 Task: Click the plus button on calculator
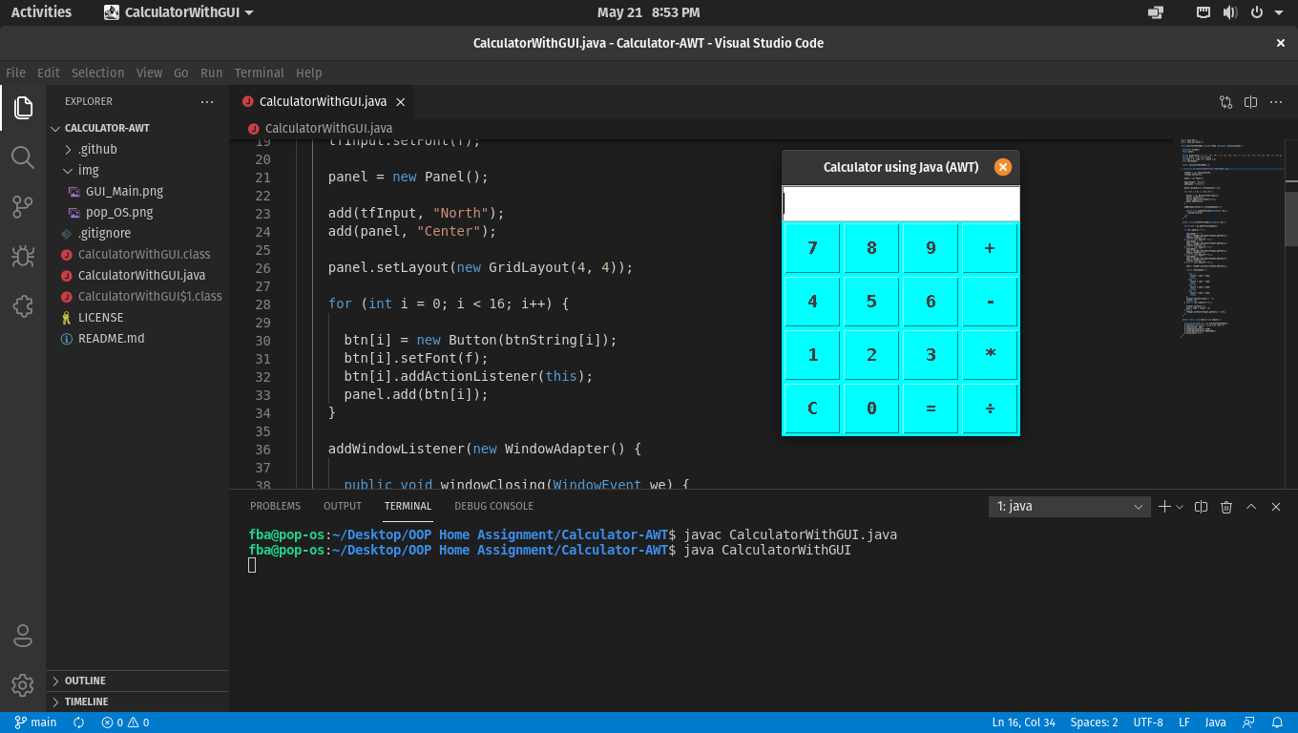coord(990,248)
